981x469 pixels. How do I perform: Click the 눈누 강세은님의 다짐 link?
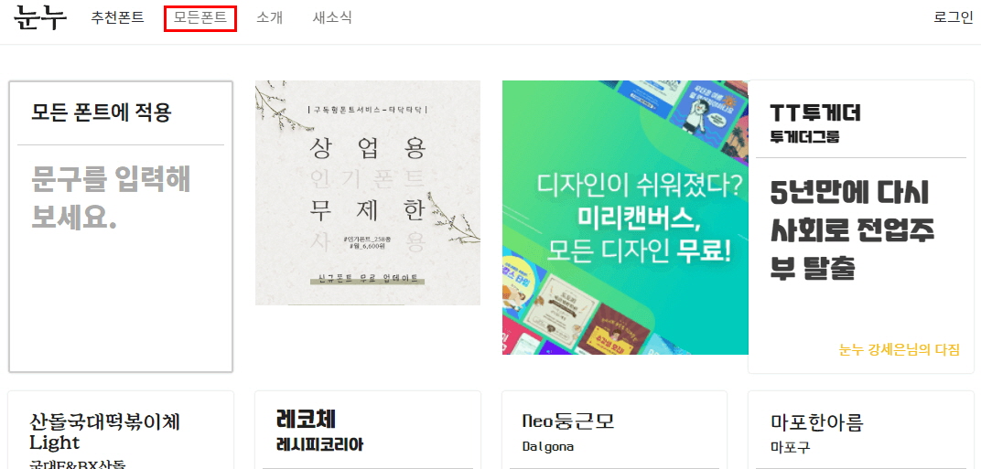click(x=899, y=349)
